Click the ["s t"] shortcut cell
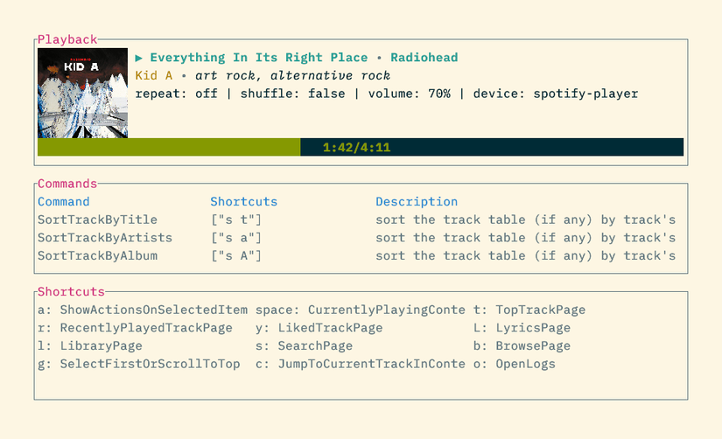Viewport: 722px width, 439px height. (x=236, y=220)
